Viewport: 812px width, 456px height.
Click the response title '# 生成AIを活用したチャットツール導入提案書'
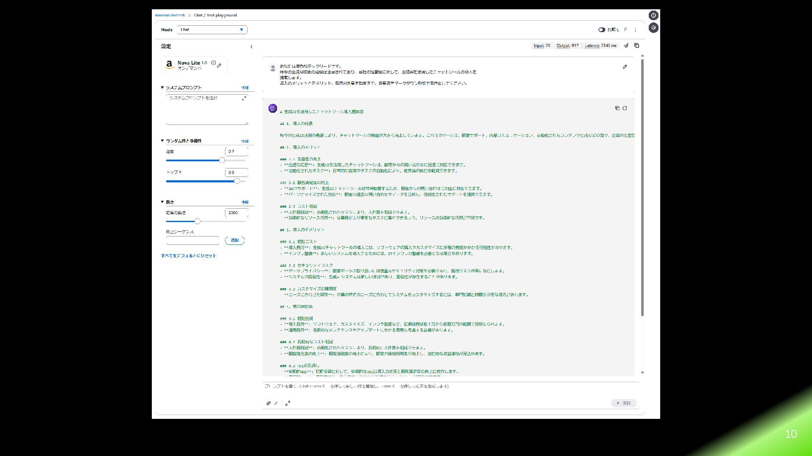click(x=321, y=112)
